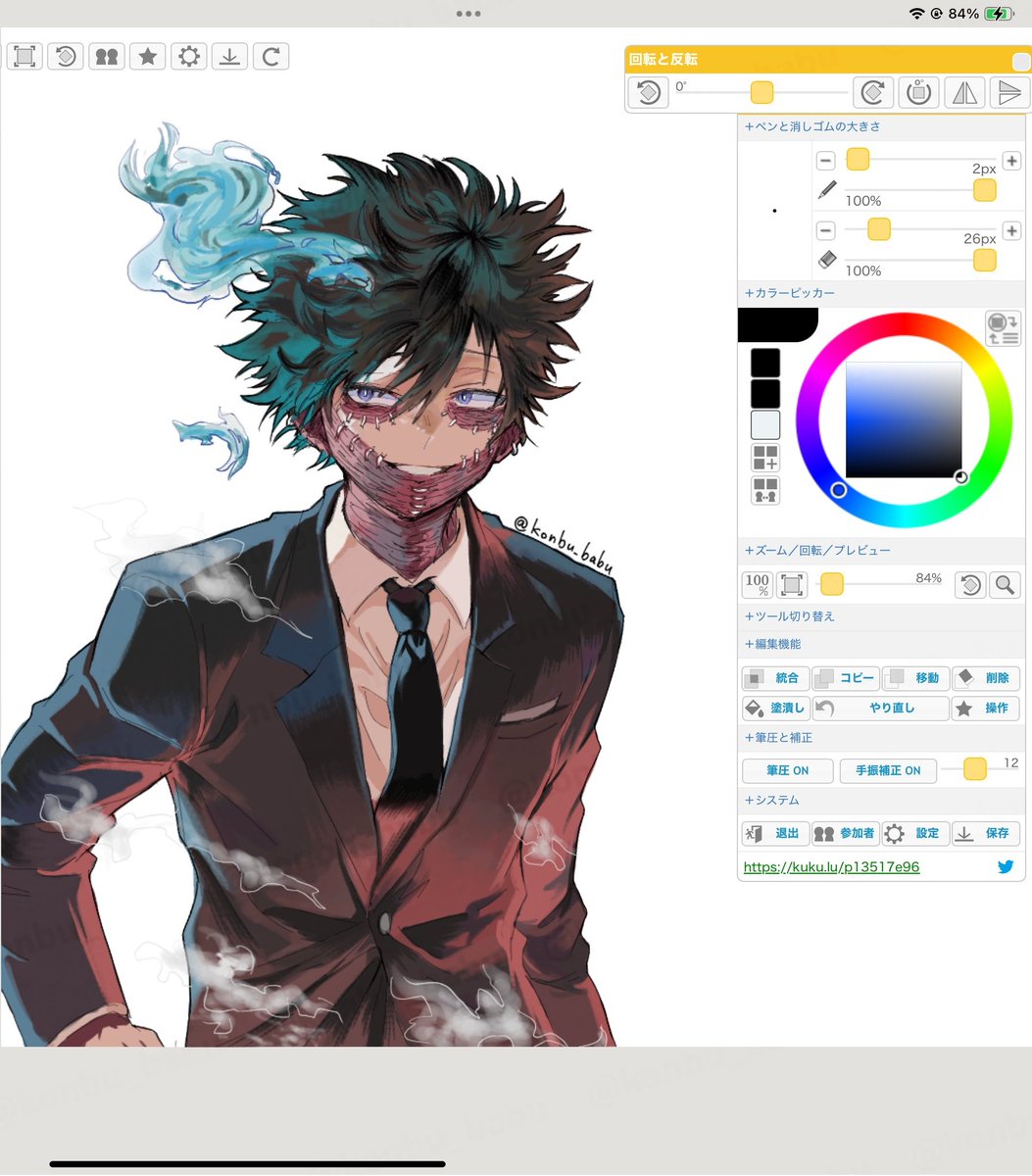The image size is (1032, 1176).
Task: Click the pen size slider handle
Action: 858,160
